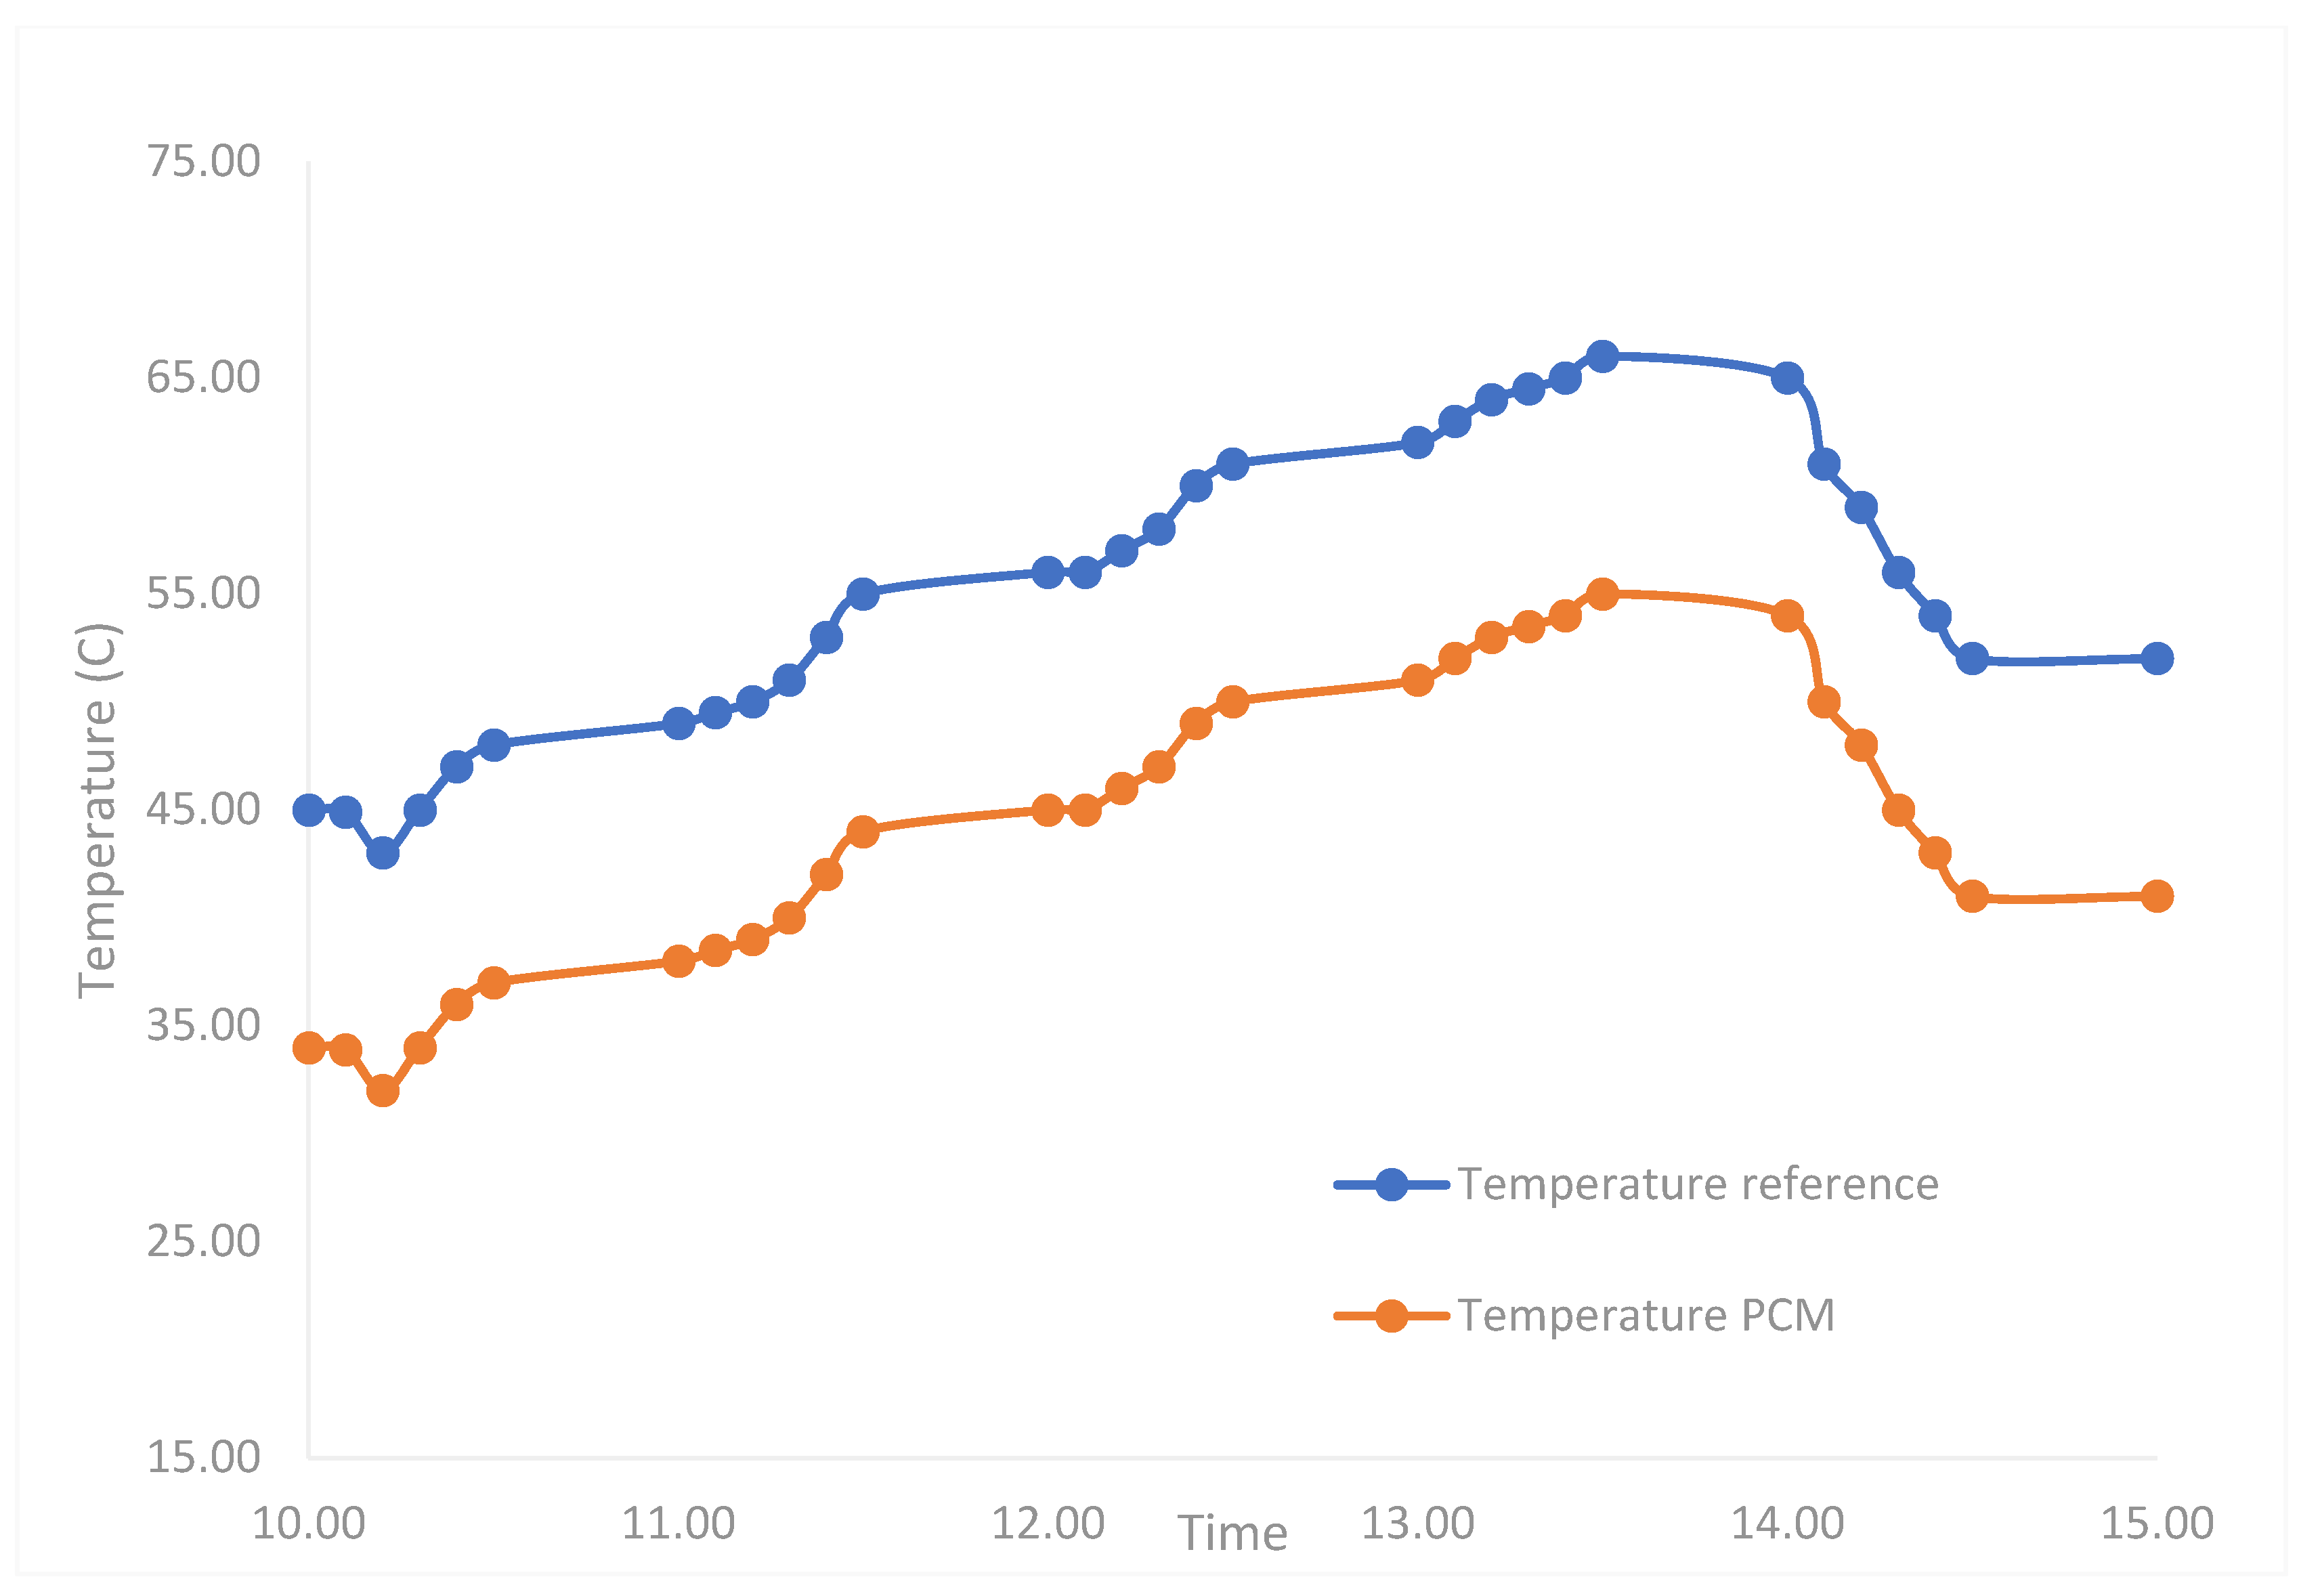Click the 15.00 y-axis tick label

(203, 1458)
